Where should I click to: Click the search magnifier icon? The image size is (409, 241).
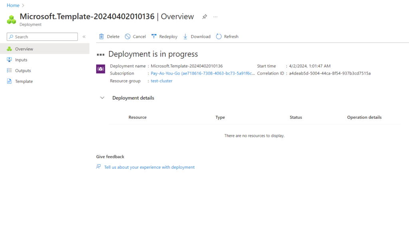tap(11, 37)
